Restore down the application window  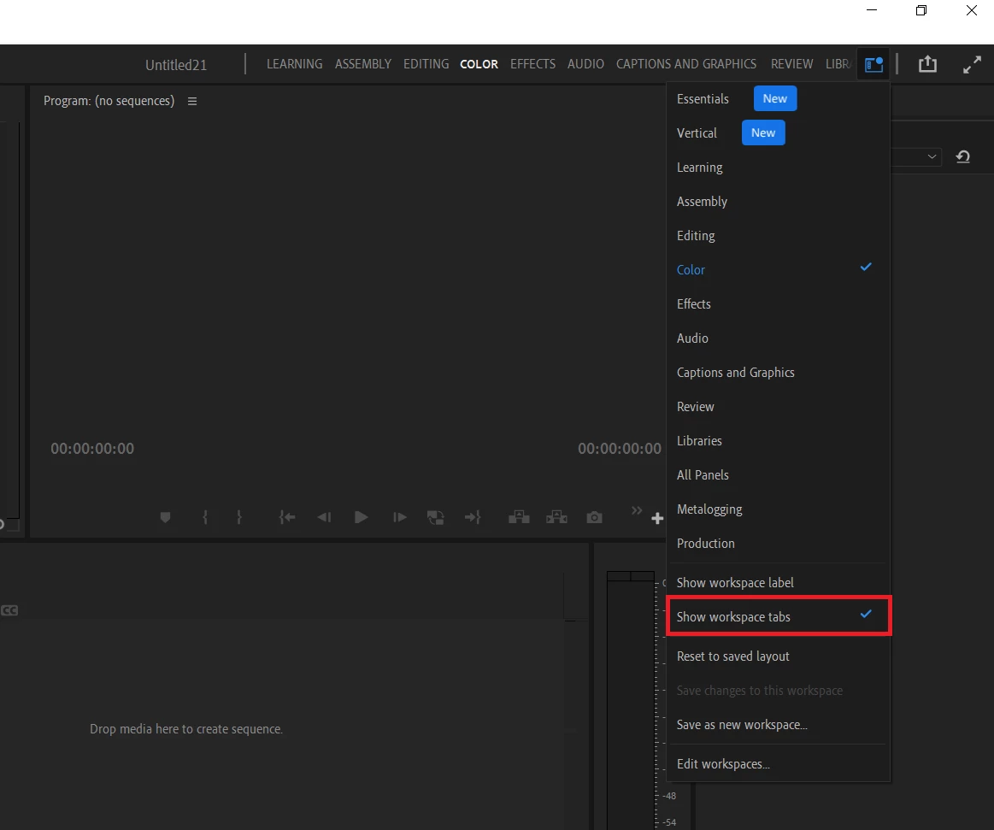click(x=921, y=10)
